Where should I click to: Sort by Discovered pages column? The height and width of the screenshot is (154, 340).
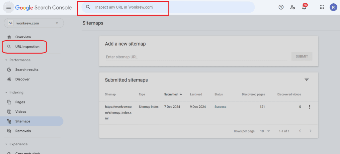point(253,94)
